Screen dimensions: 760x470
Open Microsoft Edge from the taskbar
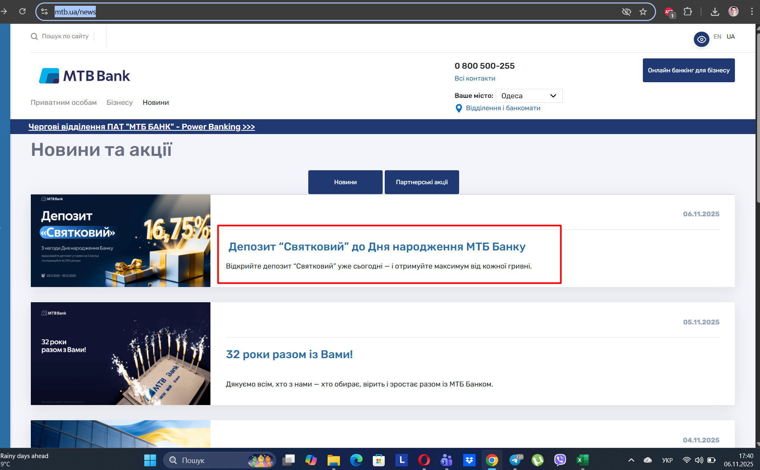pyautogui.click(x=356, y=460)
